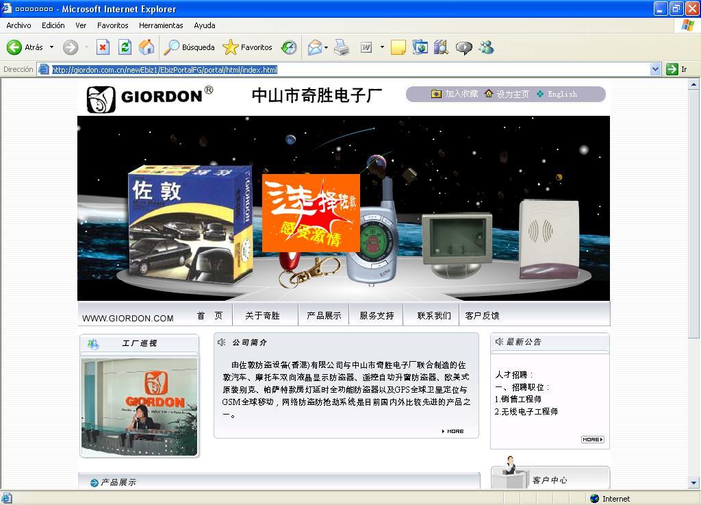Viewport: 701px width, 505px height.
Task: Open the Discuss speech bubble icon
Action: pyautogui.click(x=463, y=47)
